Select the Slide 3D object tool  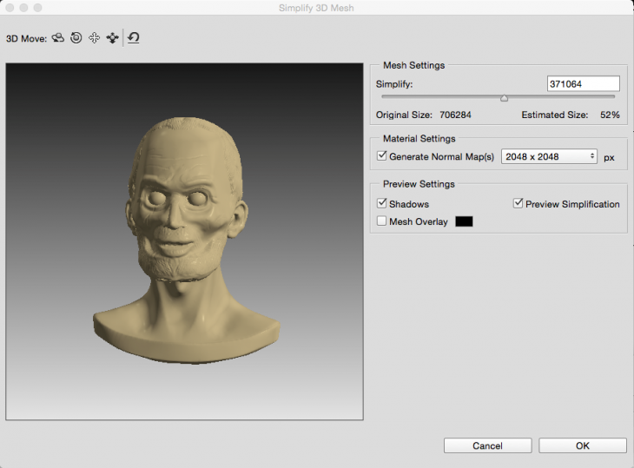[112, 38]
